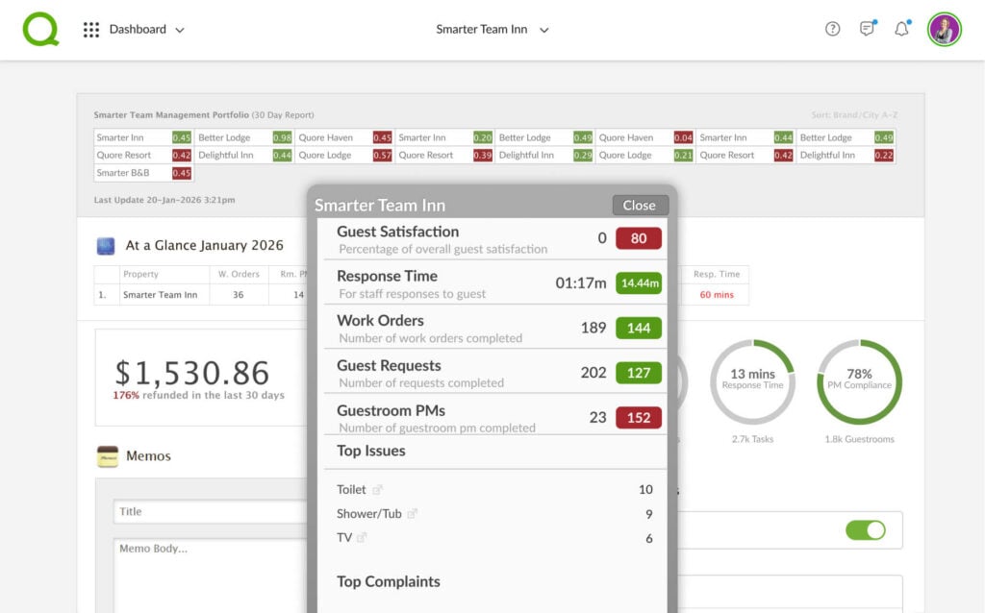
Task: Open the Guest Satisfaction row
Action: tap(495, 239)
